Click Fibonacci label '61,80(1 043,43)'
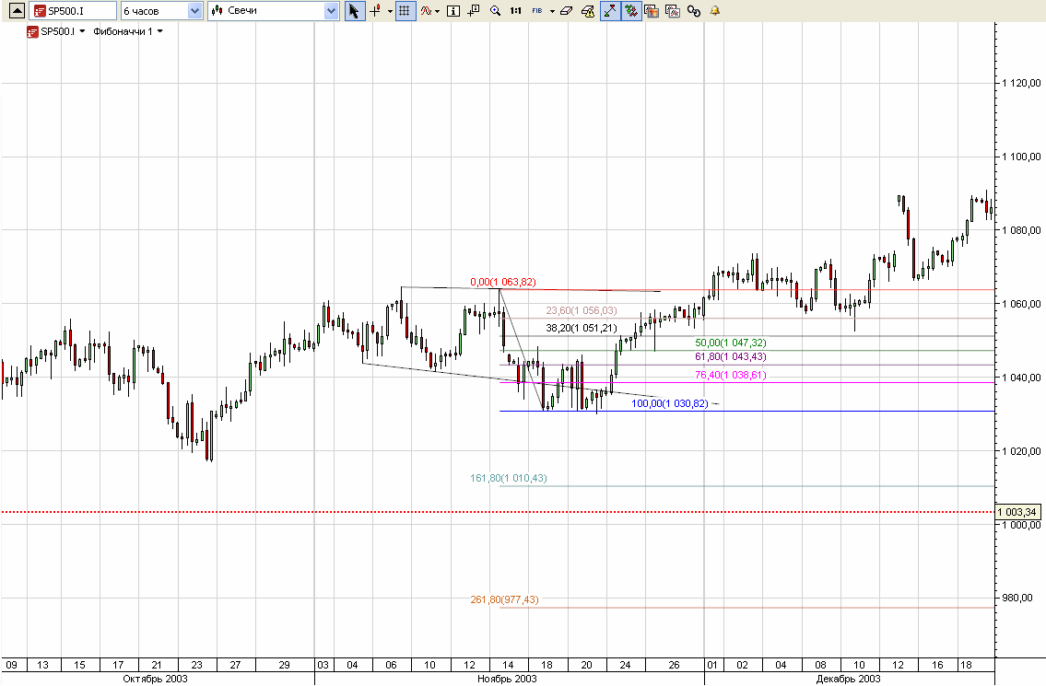Viewport: 1046px width, 686px height. click(x=731, y=356)
